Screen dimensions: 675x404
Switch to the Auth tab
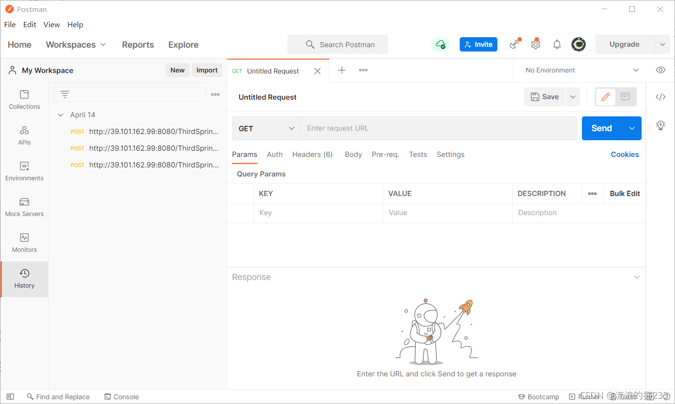pyautogui.click(x=275, y=155)
